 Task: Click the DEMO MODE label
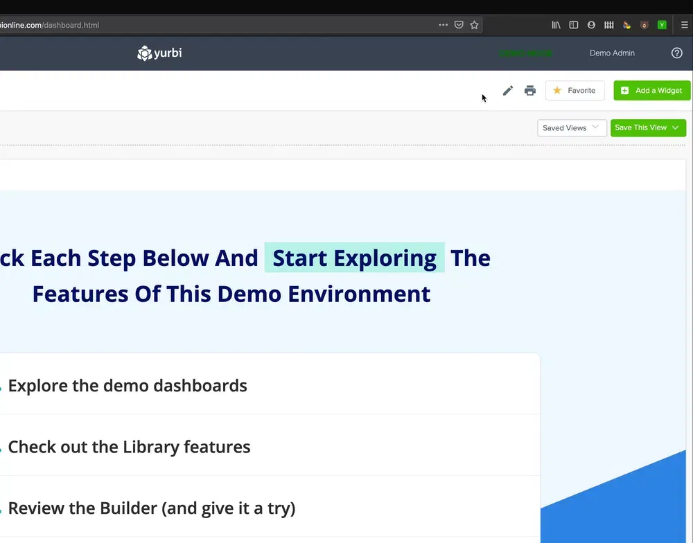click(x=525, y=53)
